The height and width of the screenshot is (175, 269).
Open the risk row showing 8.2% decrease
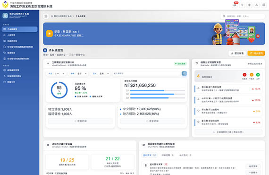point(228,122)
